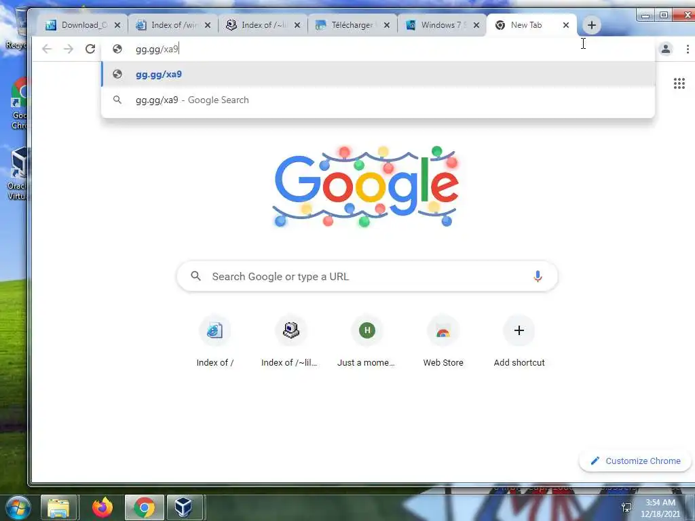Select gg.gg/xa9 Google Search suggestion
695x521 pixels.
coord(377,100)
